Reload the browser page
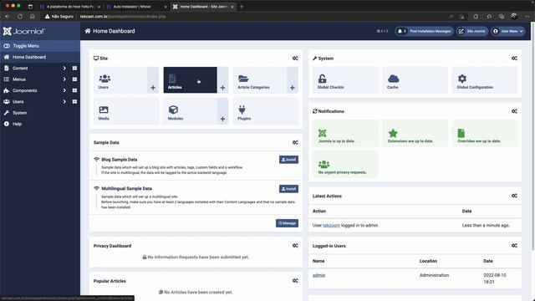Viewport: 535px width, 301px height. [20, 17]
